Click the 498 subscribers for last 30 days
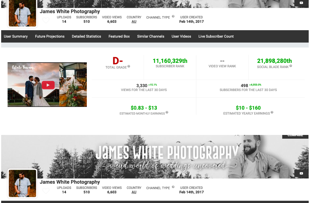This screenshot has height=203, width=311. [x=244, y=86]
